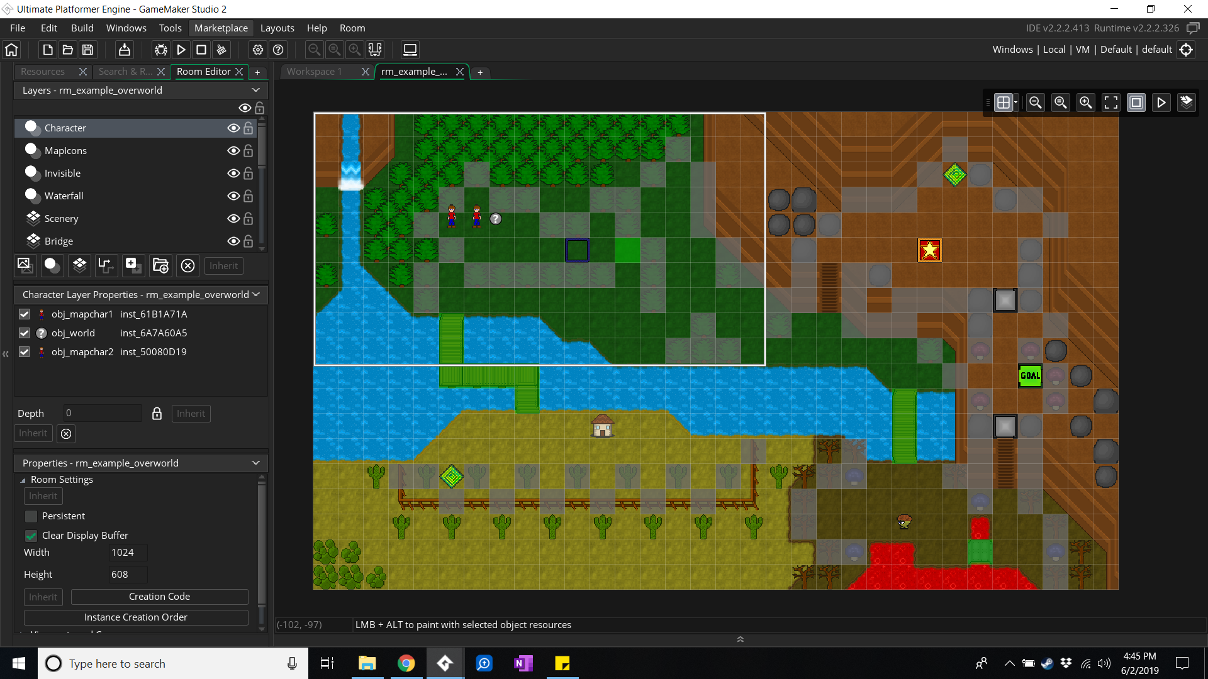Open Chrome from the Windows taskbar
This screenshot has height=679, width=1208.
406,663
